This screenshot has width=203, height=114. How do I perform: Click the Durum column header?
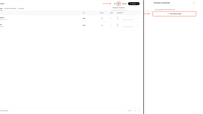[x=102, y=13]
